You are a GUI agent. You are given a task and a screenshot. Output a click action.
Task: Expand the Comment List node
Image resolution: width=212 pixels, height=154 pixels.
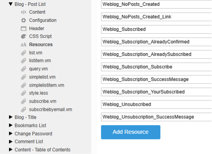[11, 141]
